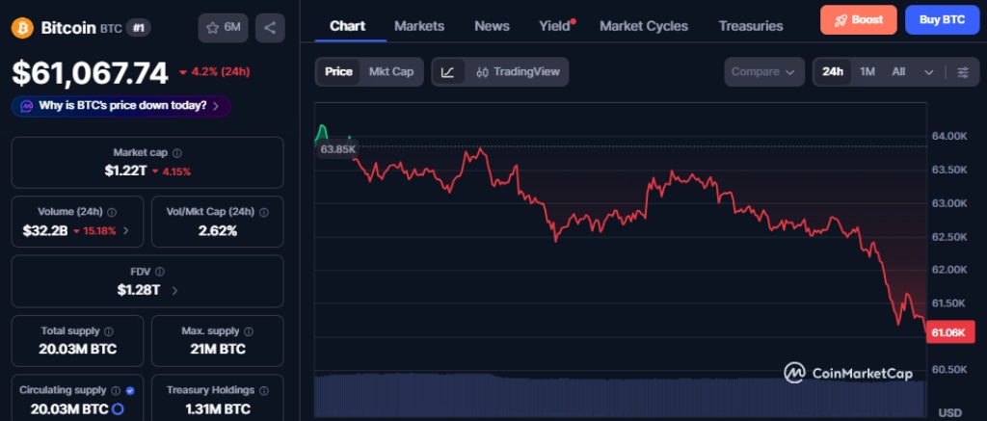Screen dimensions: 987x421
Task: Open the Compare dropdown
Action: pyautogui.click(x=764, y=71)
